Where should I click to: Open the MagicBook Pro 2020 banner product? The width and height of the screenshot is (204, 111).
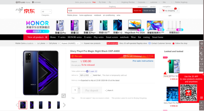(135, 27)
